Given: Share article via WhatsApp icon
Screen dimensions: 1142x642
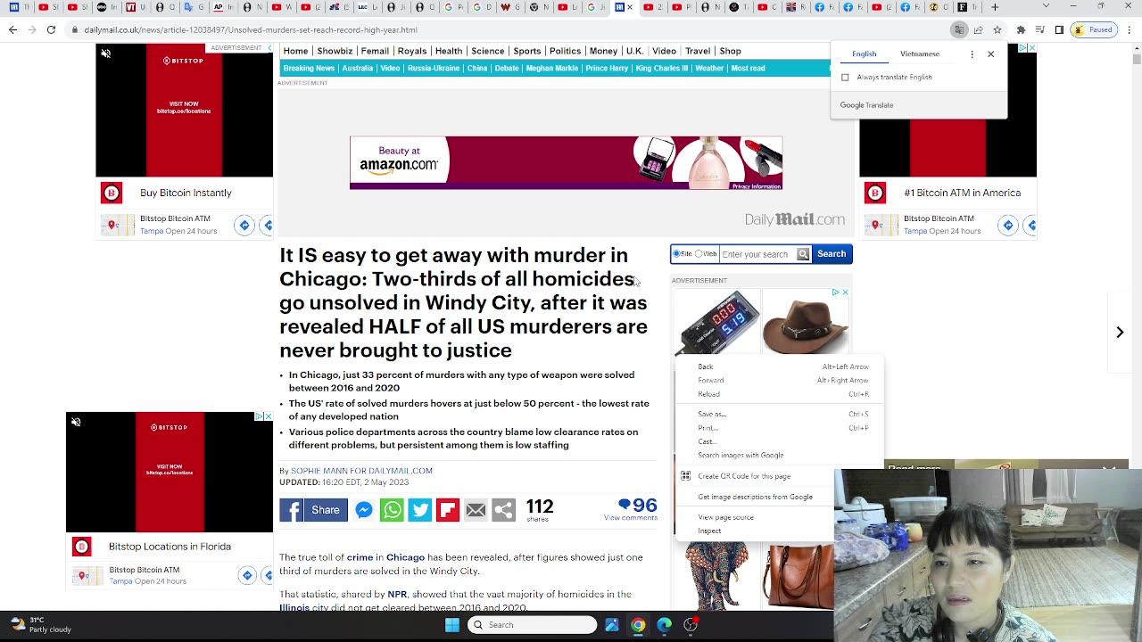Looking at the screenshot, I should 392,510.
